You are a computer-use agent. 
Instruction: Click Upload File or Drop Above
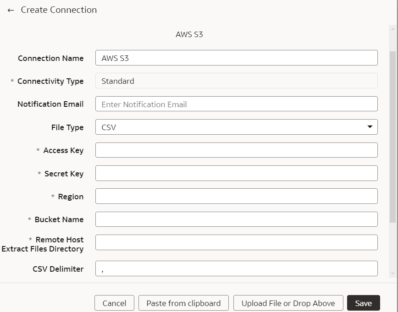click(288, 303)
